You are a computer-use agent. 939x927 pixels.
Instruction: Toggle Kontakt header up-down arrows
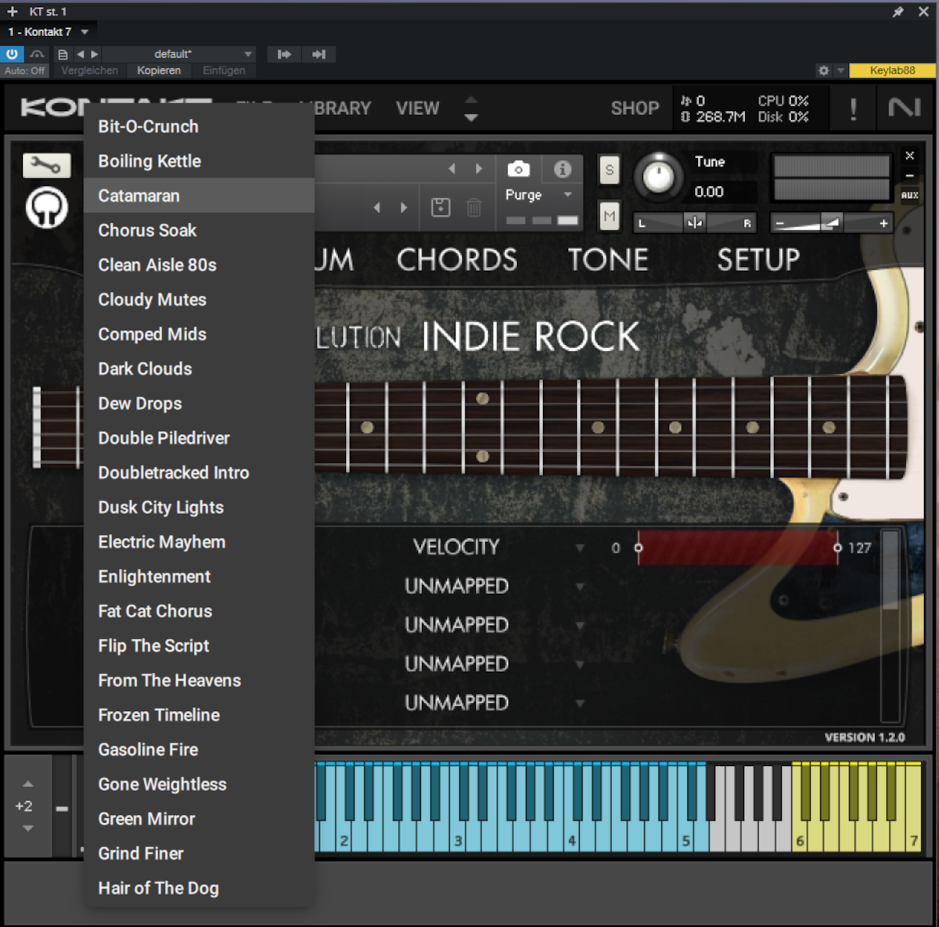[x=470, y=109]
